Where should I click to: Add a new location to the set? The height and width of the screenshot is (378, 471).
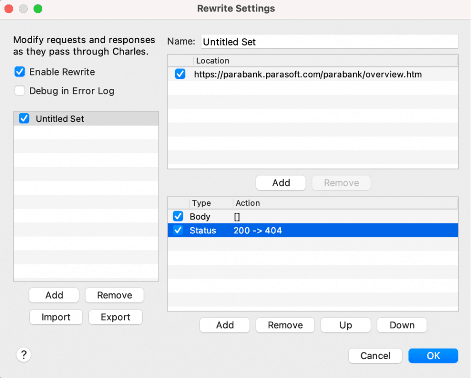[x=281, y=183]
